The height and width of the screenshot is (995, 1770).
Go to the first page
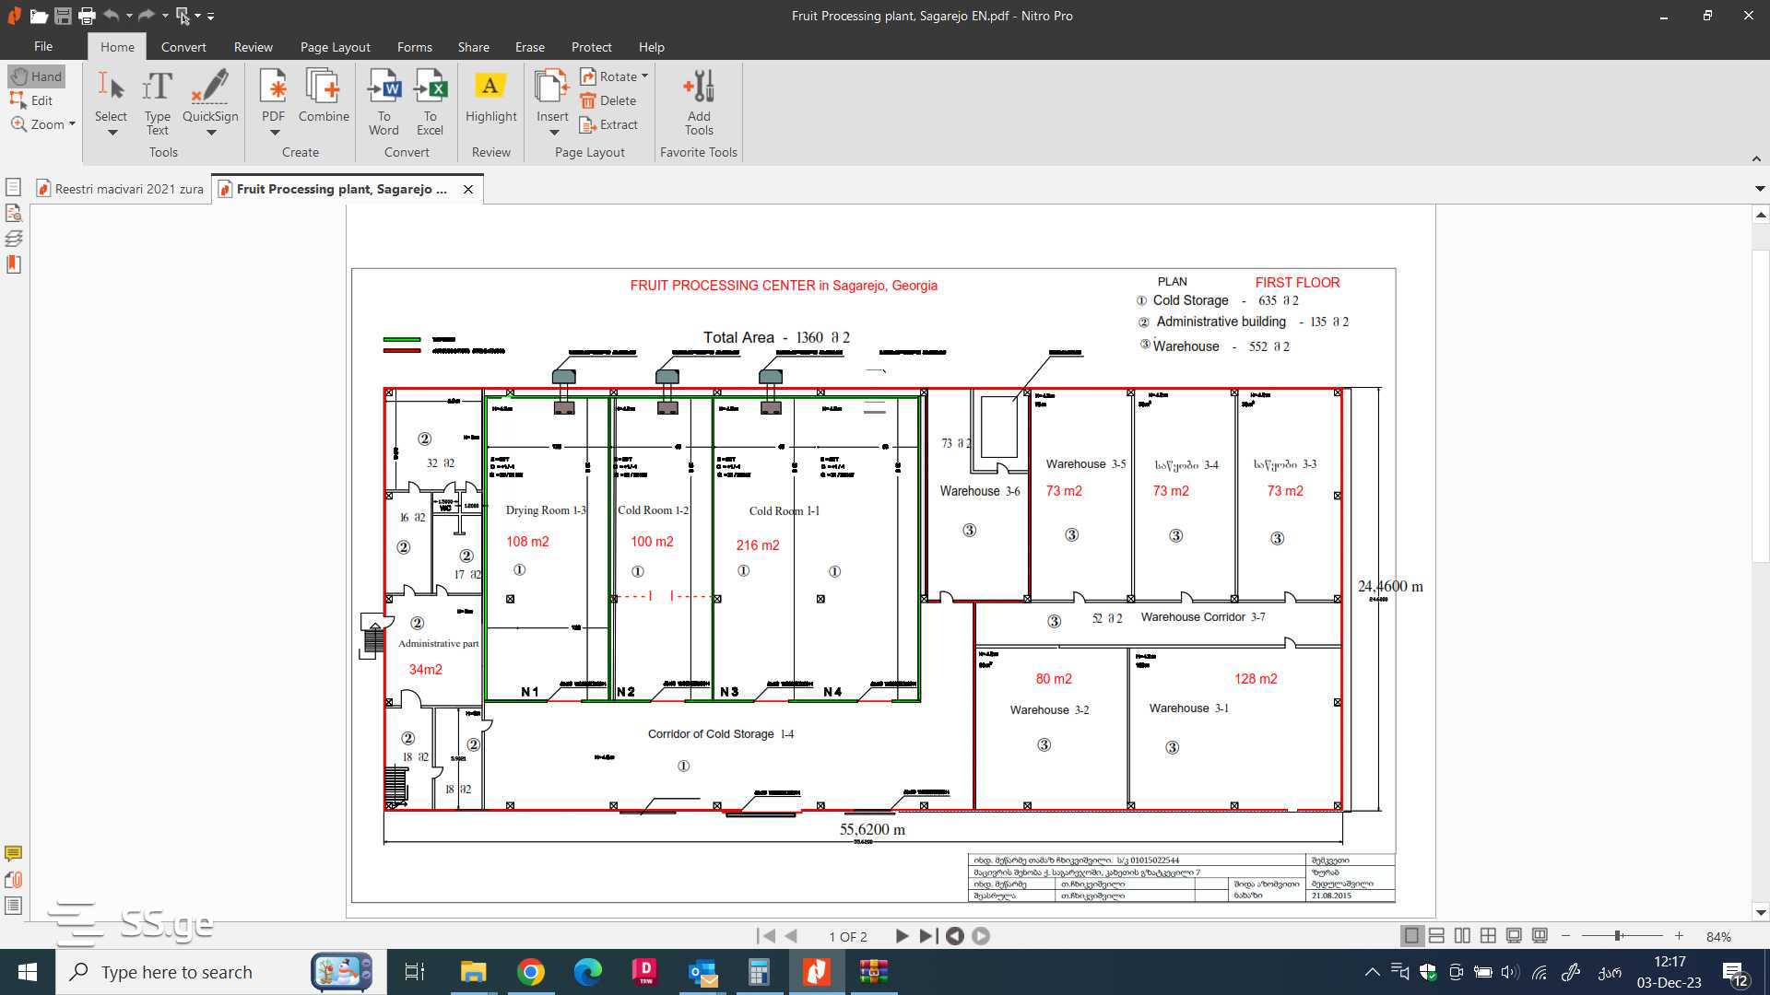click(765, 936)
